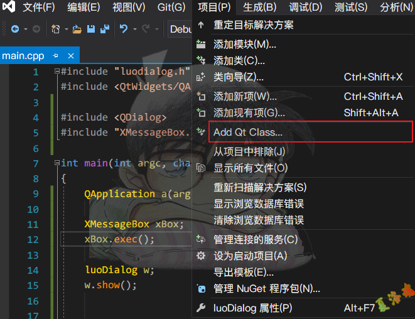Place cursor on line 12 xBox.exec();
415x319 pixels.
click(x=119, y=239)
